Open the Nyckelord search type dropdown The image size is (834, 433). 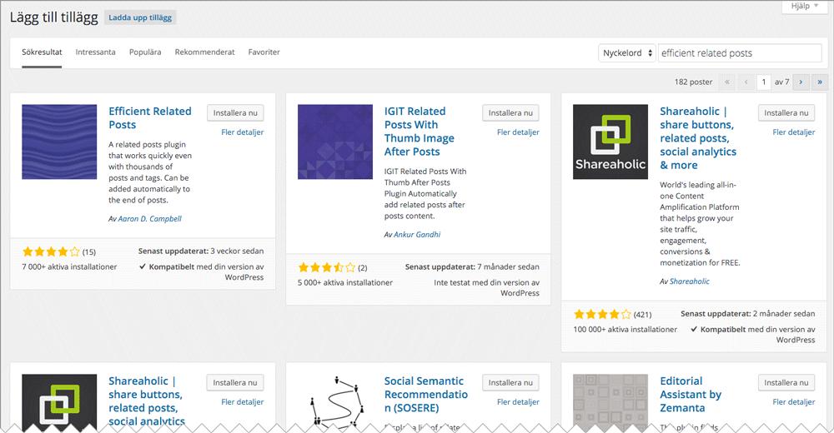(627, 53)
